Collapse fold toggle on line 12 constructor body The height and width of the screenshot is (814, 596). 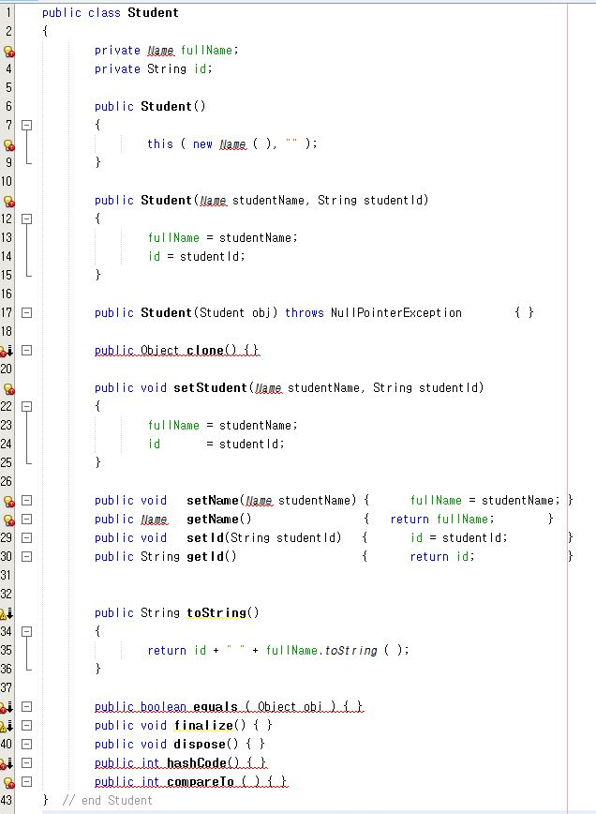26,219
